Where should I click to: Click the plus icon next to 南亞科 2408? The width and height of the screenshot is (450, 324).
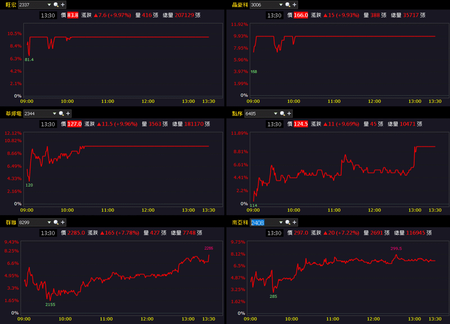[x=294, y=222]
